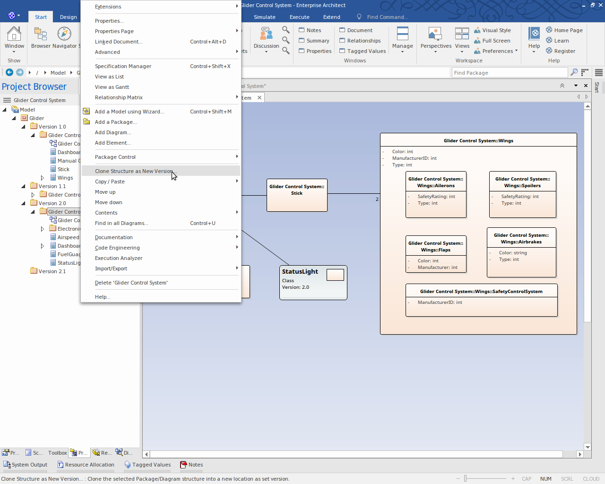Click the back navigation arrow

coord(9,72)
